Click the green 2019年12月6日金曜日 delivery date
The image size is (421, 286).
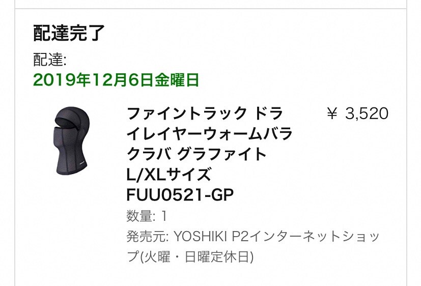(x=116, y=79)
